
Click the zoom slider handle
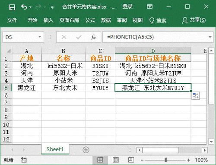[165, 160]
